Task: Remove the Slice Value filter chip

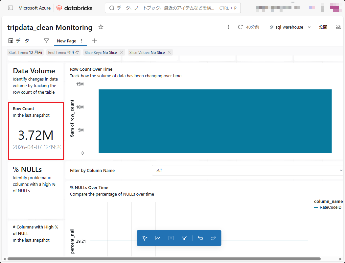Action: point(169,52)
